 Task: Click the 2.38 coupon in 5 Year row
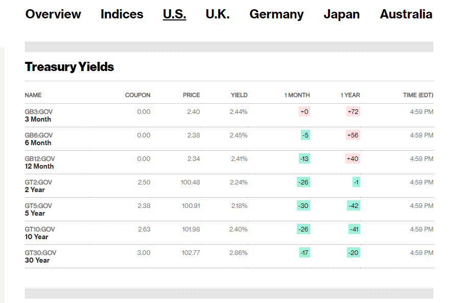click(144, 205)
